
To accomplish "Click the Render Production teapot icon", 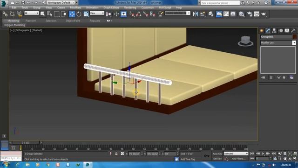I will (x=264, y=14).
